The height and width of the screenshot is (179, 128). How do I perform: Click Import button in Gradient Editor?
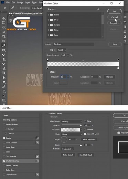(x=115, y=23)
